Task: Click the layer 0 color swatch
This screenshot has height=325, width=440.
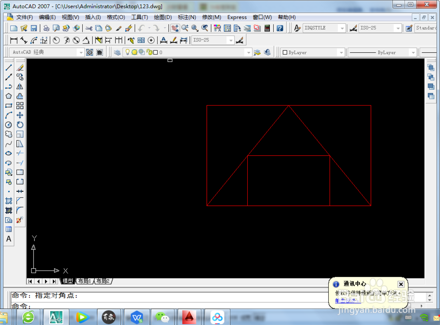Action: click(x=155, y=52)
